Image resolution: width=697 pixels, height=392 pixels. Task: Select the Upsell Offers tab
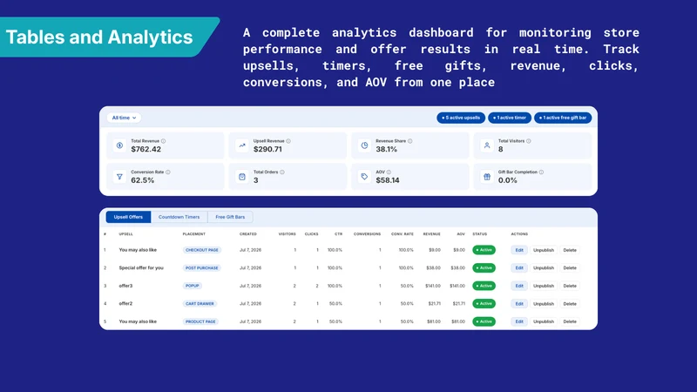point(128,217)
